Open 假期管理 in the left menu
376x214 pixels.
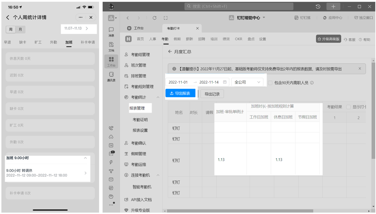138,154
